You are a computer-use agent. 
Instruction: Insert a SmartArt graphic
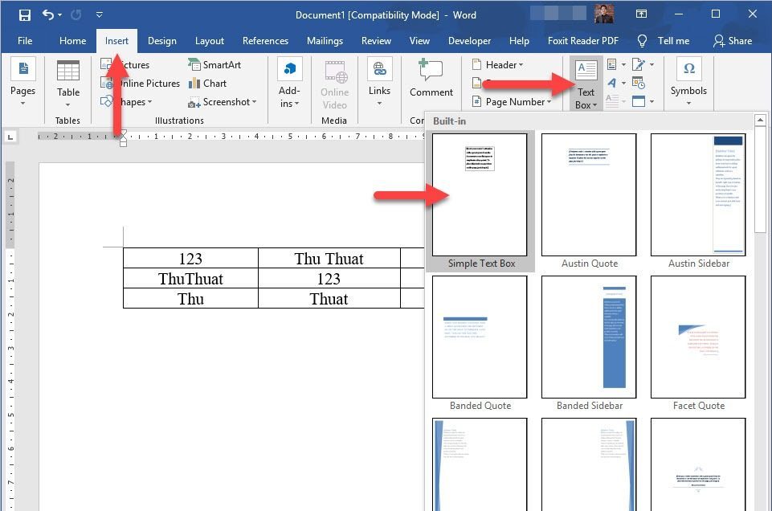click(x=214, y=64)
